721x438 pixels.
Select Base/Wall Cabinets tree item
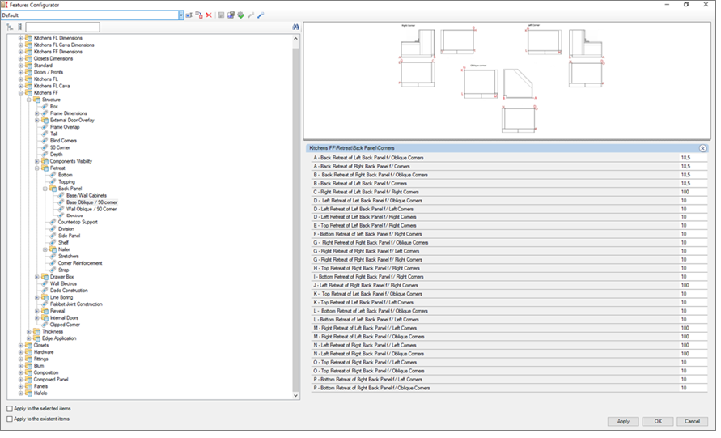[87, 196]
